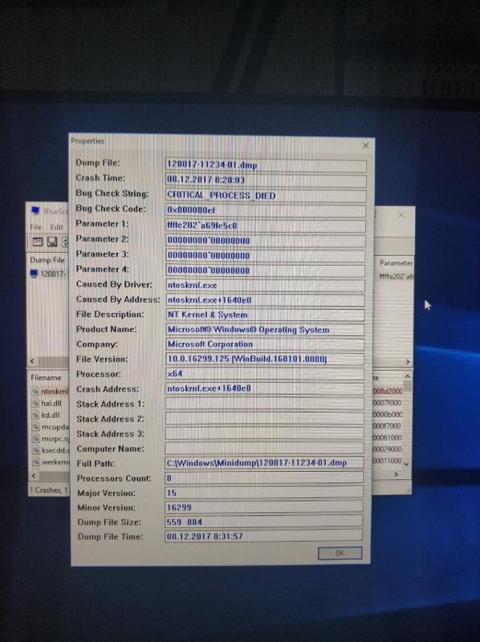Click the Product Name field
This screenshot has height=642, width=480.
click(x=265, y=330)
